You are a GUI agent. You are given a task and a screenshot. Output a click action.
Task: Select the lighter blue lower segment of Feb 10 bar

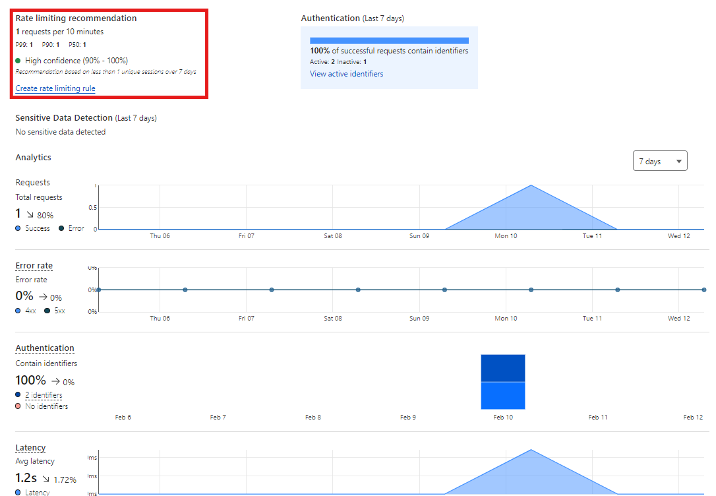(x=503, y=396)
